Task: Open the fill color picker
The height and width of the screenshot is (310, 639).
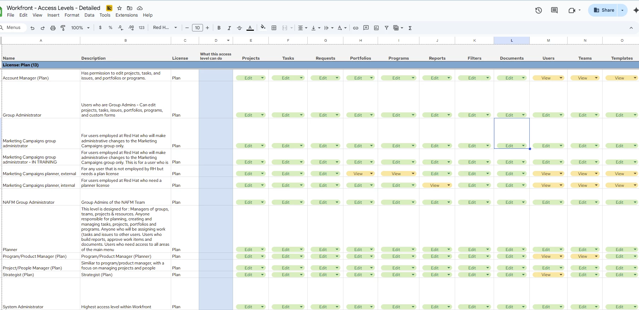Action: pyautogui.click(x=263, y=28)
